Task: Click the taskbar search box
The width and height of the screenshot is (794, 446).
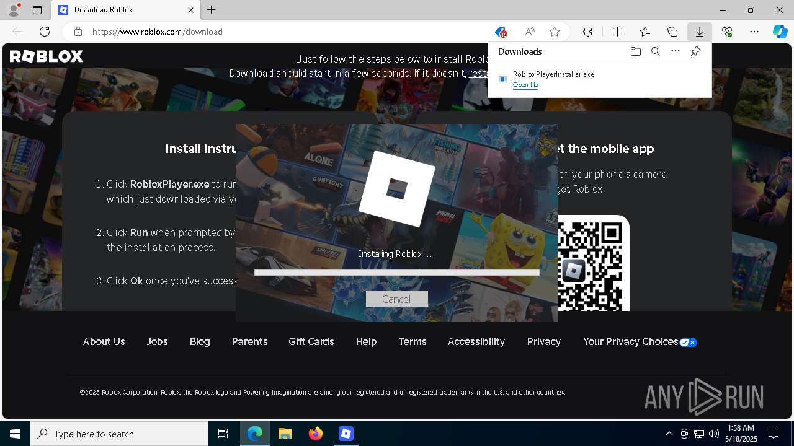Action: point(119,434)
